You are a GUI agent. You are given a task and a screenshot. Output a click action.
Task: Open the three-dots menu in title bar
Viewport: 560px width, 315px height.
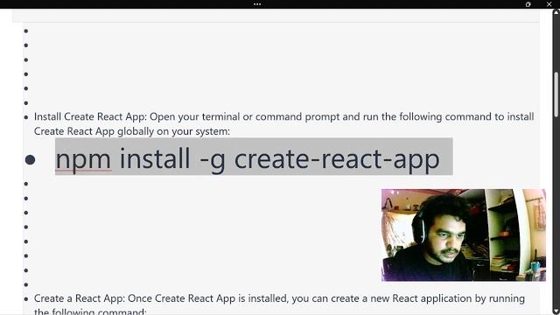tap(257, 4)
